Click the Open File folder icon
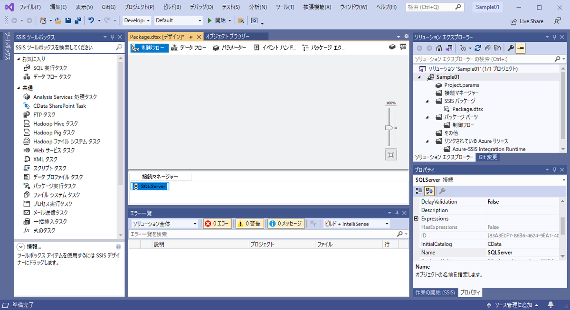Screen dimensions: 570x310 58,20
